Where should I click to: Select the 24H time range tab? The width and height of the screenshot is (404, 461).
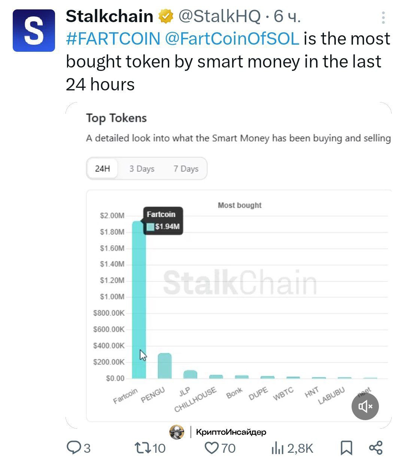(x=102, y=169)
